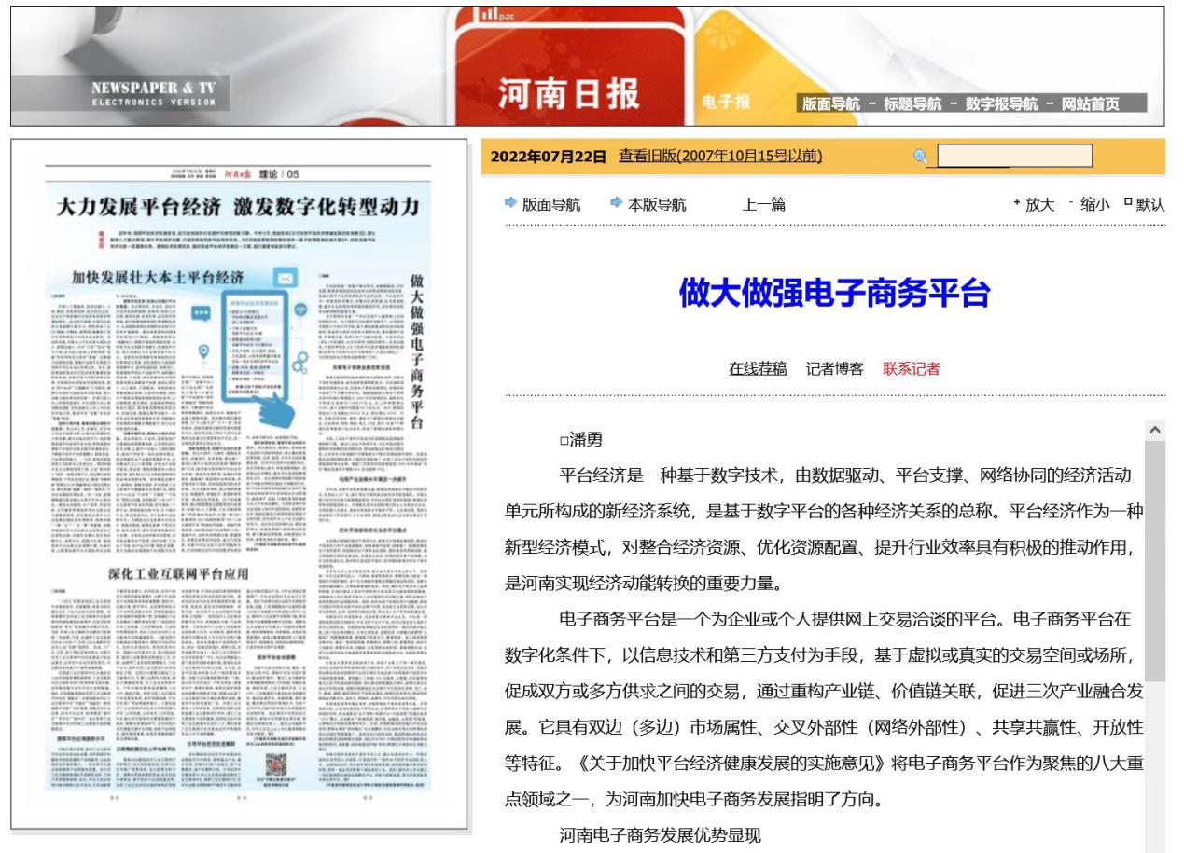Go to the previous article 上一篇
The width and height of the screenshot is (1184, 853).
coord(764,204)
